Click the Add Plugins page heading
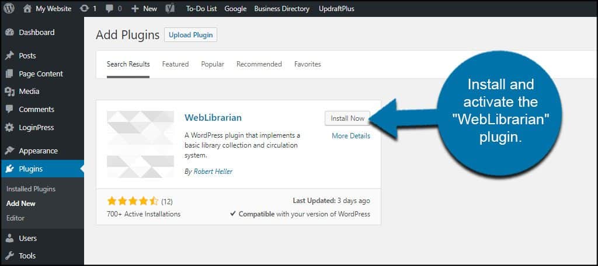 128,34
